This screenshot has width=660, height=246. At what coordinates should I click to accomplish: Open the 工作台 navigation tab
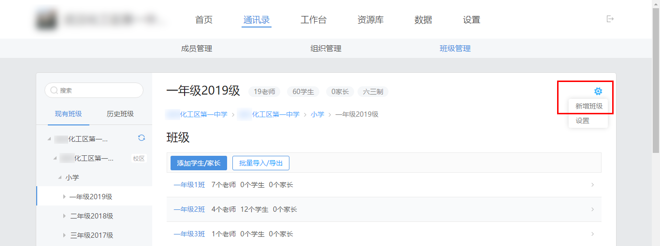tap(313, 20)
